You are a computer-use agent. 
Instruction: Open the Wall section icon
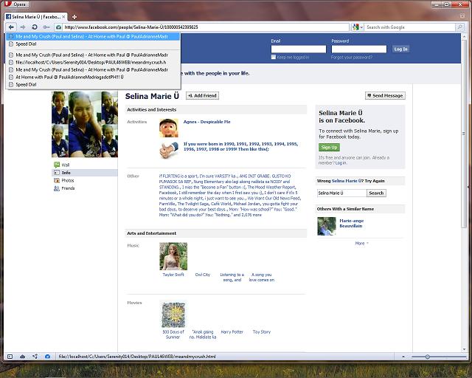click(57, 165)
